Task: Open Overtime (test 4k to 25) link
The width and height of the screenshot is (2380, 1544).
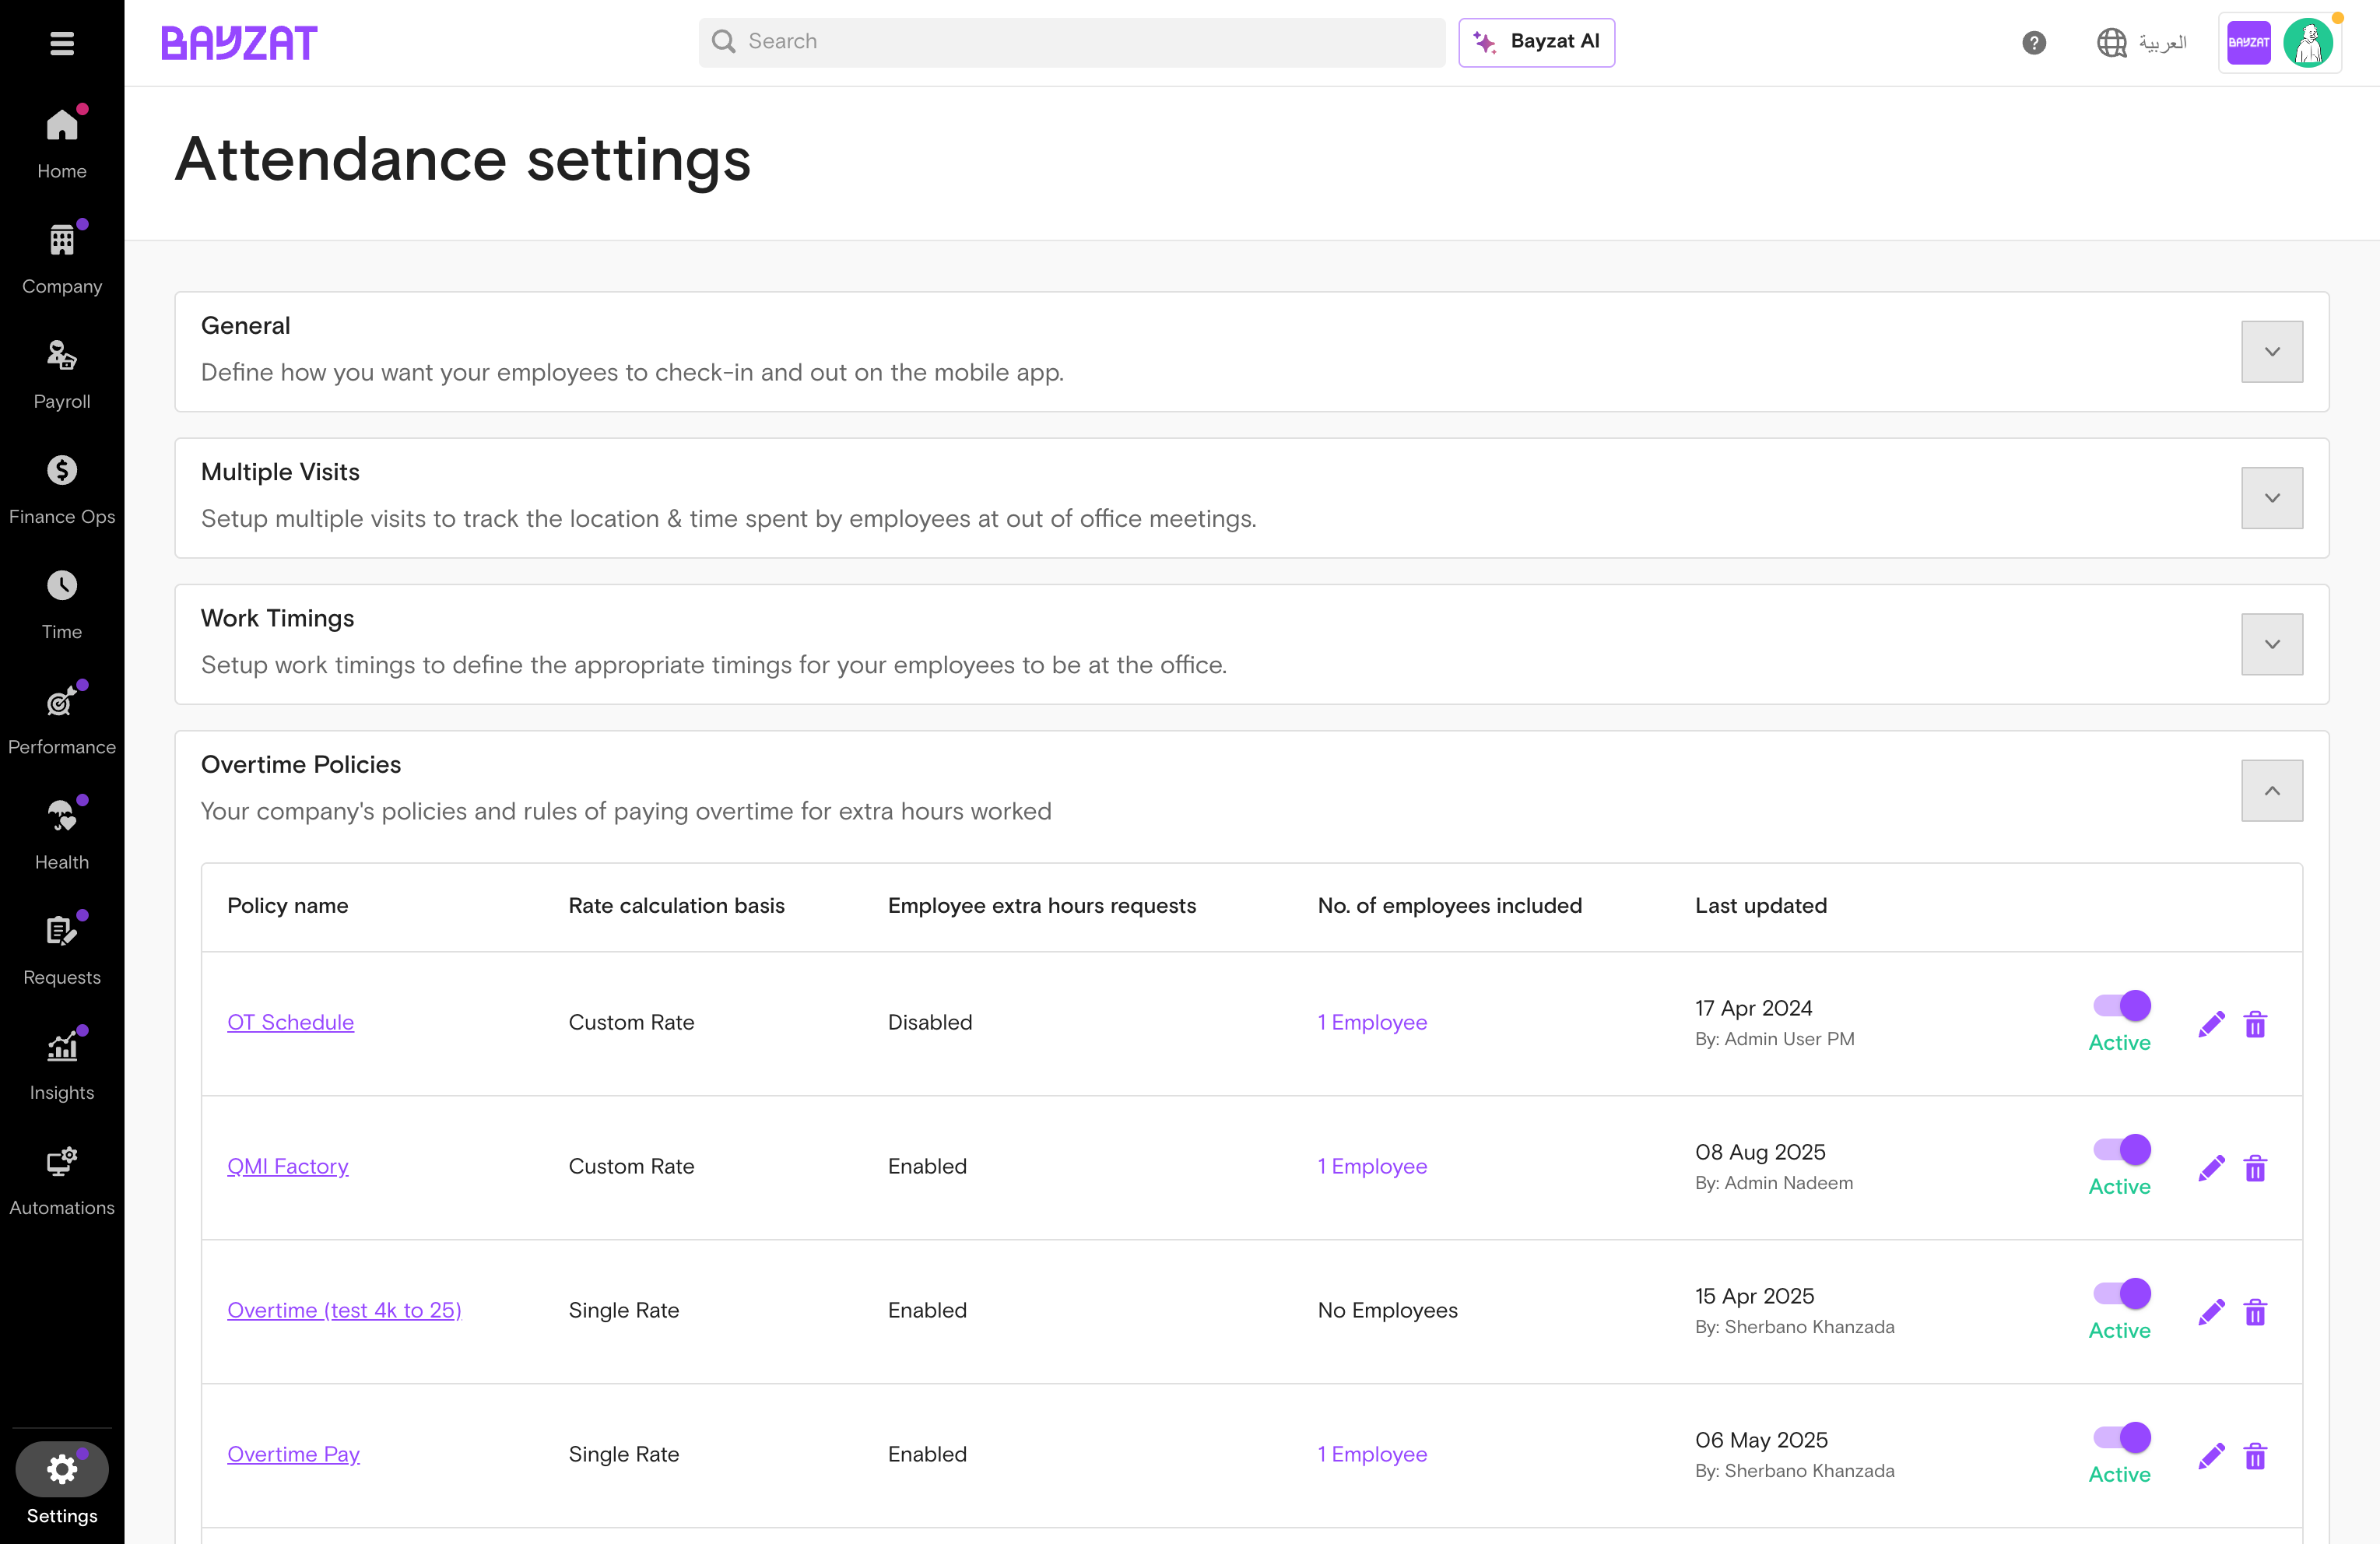Action: point(344,1310)
